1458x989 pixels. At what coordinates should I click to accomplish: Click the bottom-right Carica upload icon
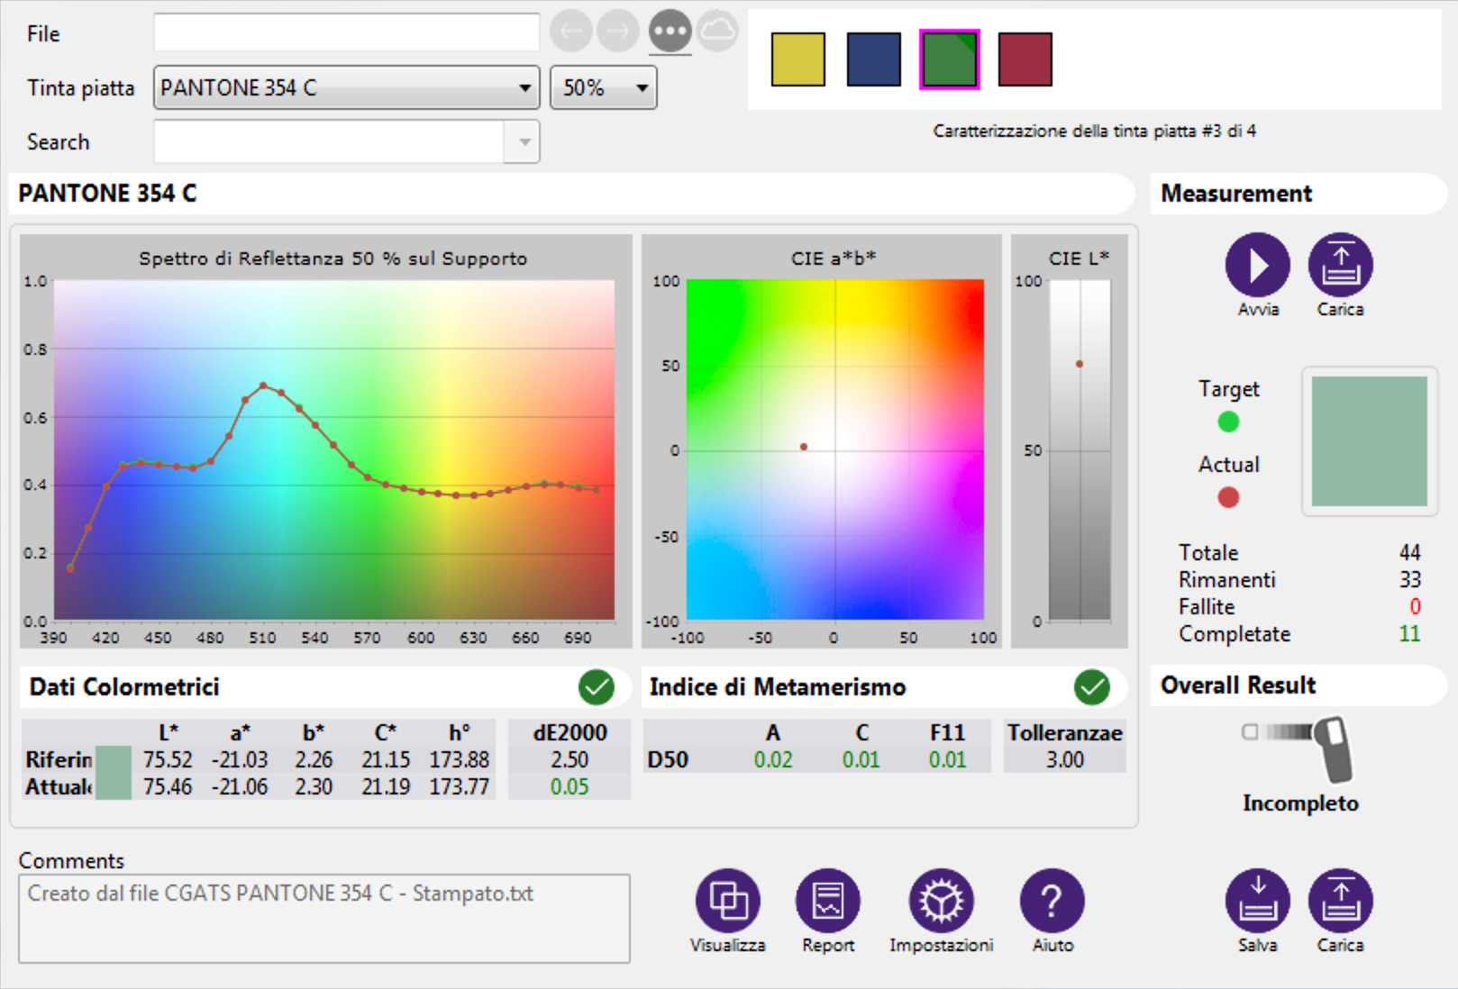pyautogui.click(x=1340, y=900)
